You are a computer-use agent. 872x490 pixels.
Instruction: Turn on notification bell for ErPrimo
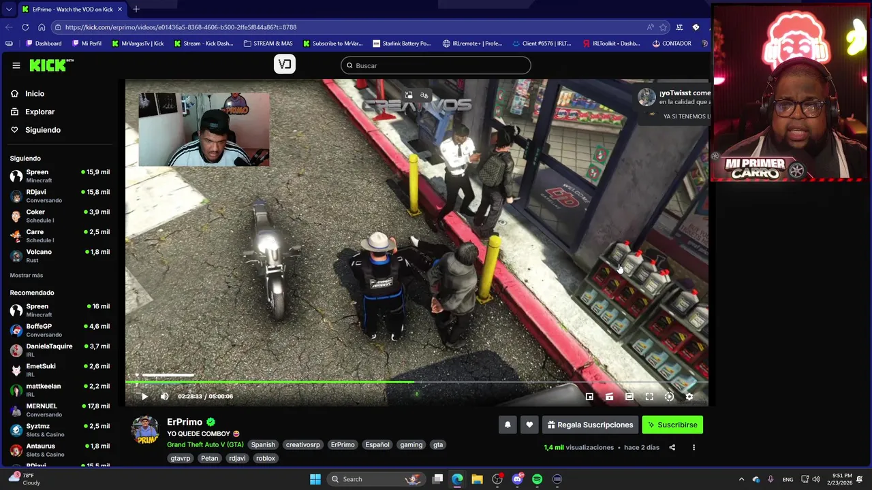point(508,425)
